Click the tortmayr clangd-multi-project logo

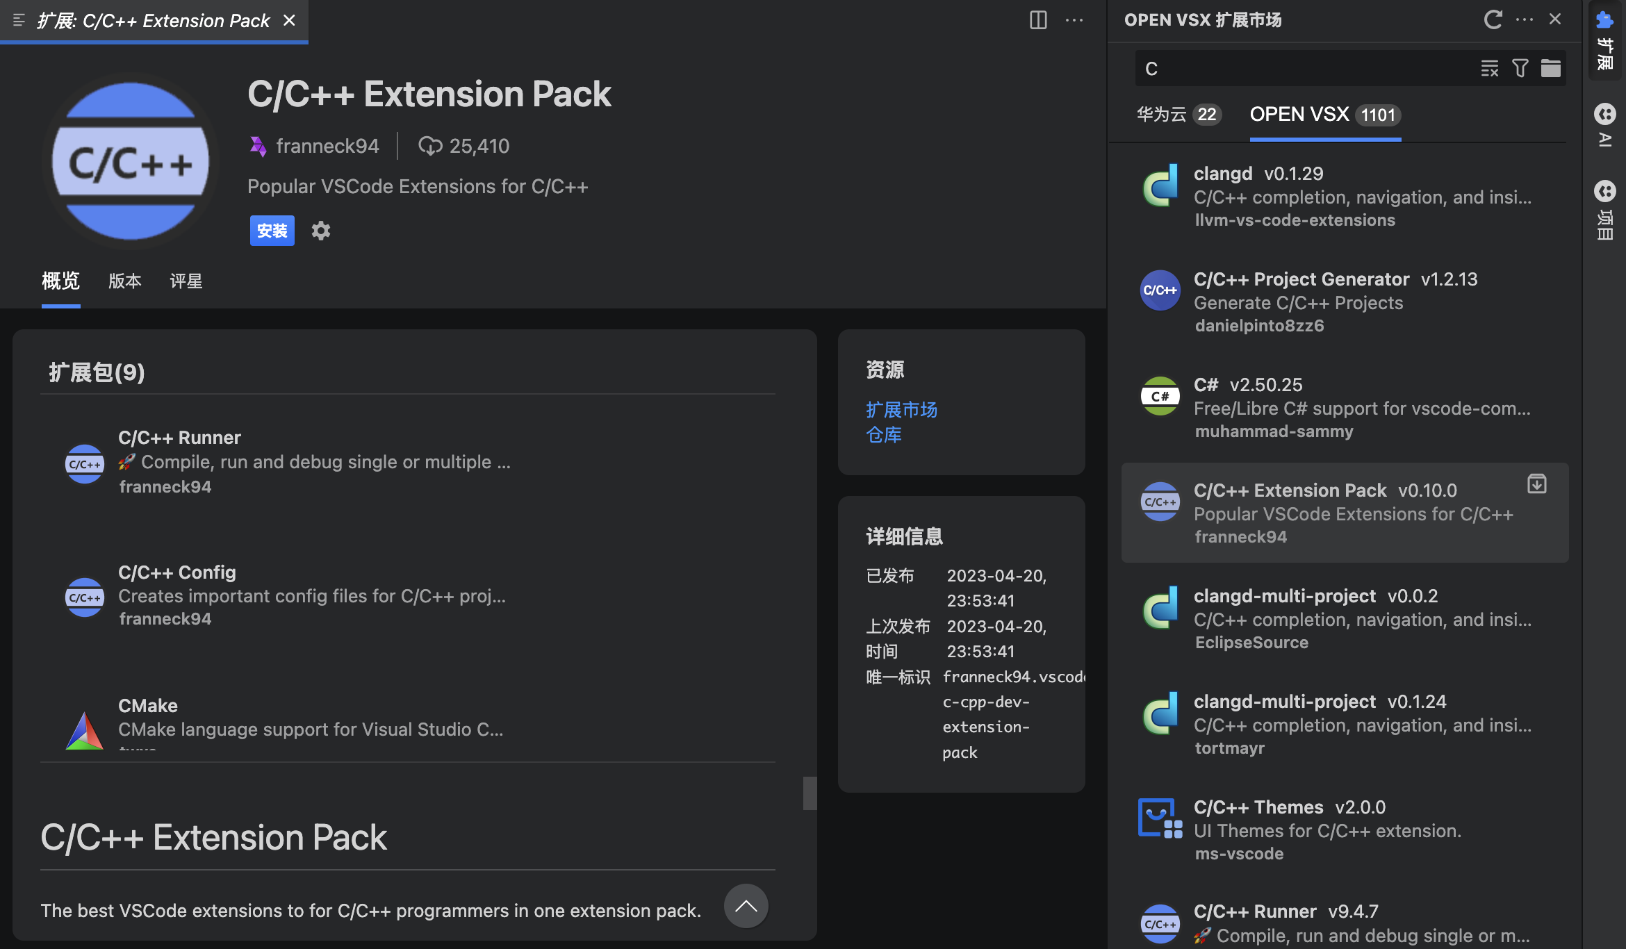coord(1160,714)
